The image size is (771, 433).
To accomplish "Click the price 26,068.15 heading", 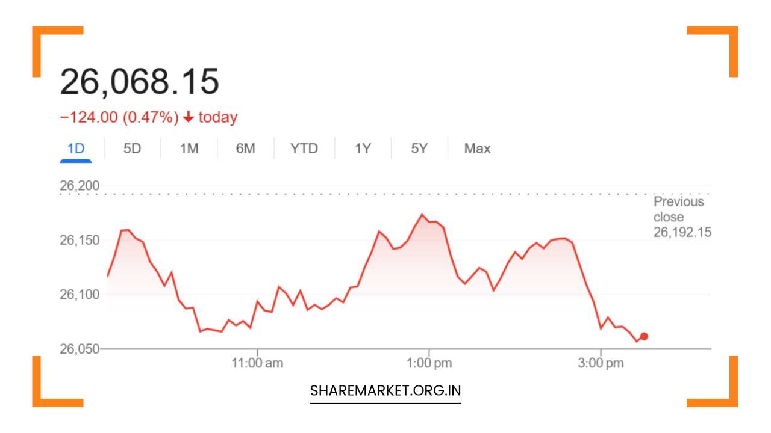I will click(x=141, y=82).
